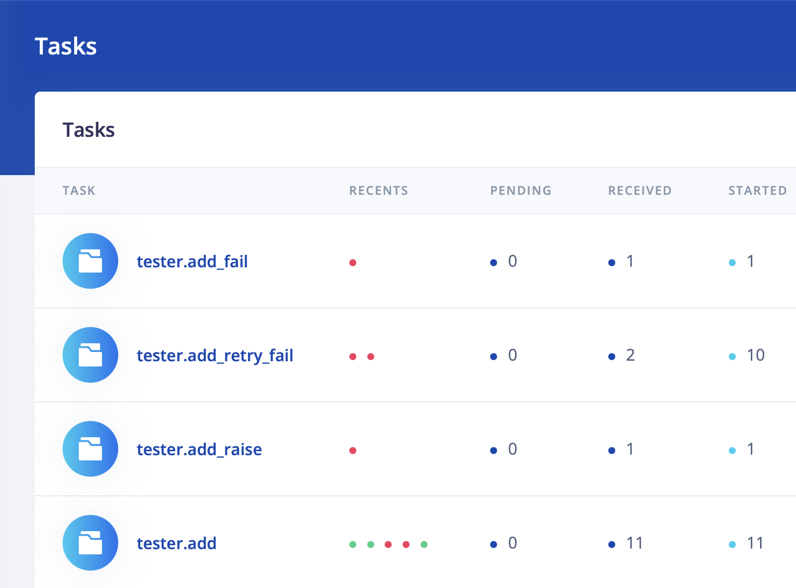Screen dimensions: 796x588
Task: Open the tester.add task link
Action: 176,543
